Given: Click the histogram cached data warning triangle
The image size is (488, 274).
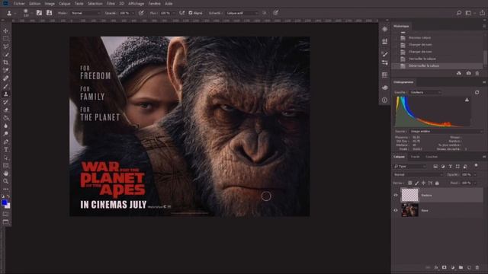Looking at the screenshot, I should coord(467,100).
